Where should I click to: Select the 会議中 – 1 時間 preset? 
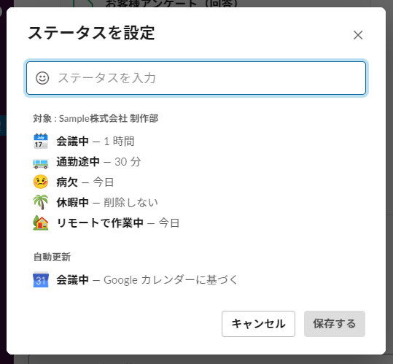96,141
